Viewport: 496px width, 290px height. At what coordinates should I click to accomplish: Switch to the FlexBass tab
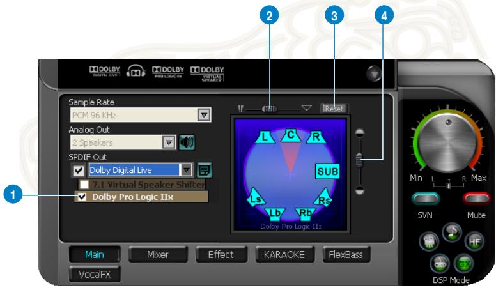coord(346,254)
